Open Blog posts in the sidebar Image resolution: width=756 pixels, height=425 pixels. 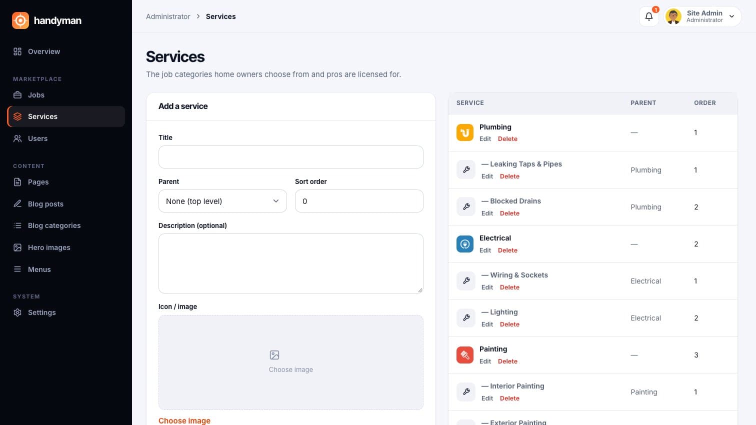(66, 204)
